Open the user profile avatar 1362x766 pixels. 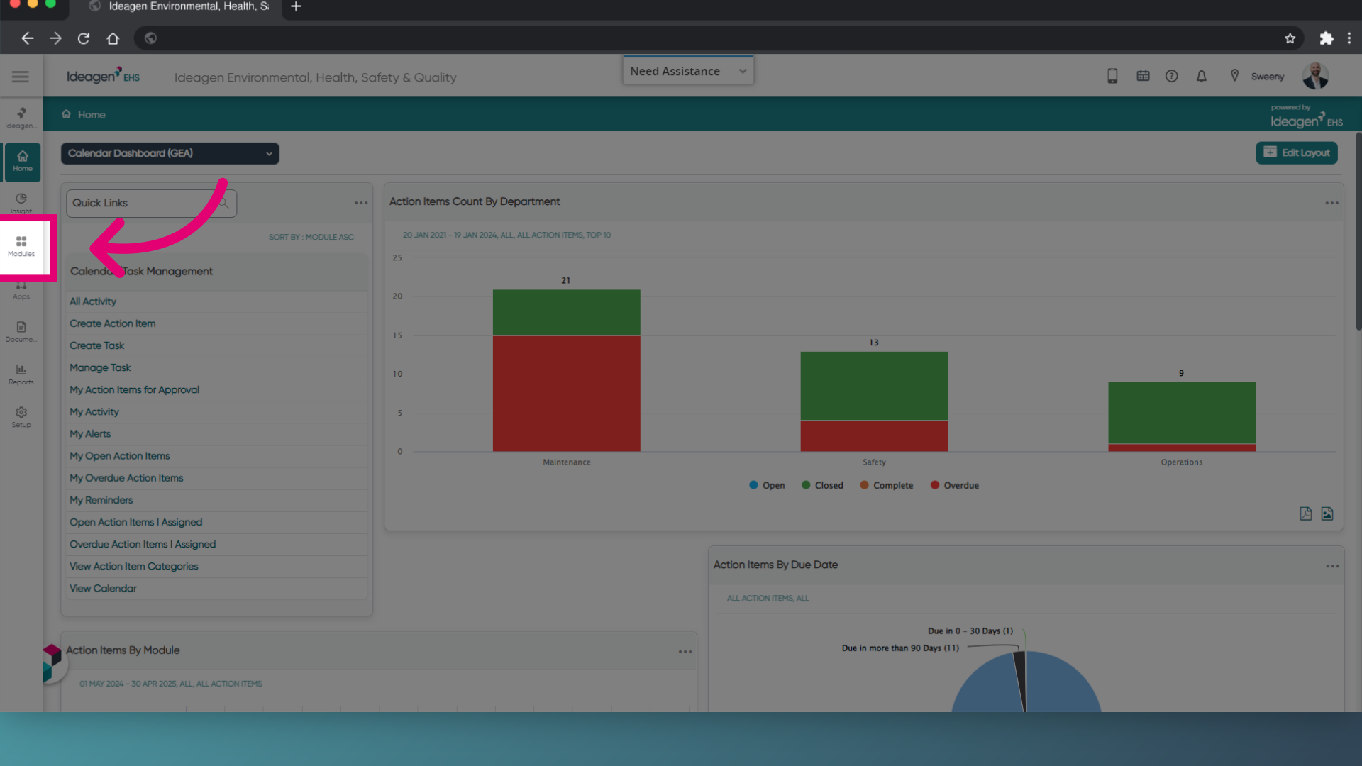pos(1315,76)
